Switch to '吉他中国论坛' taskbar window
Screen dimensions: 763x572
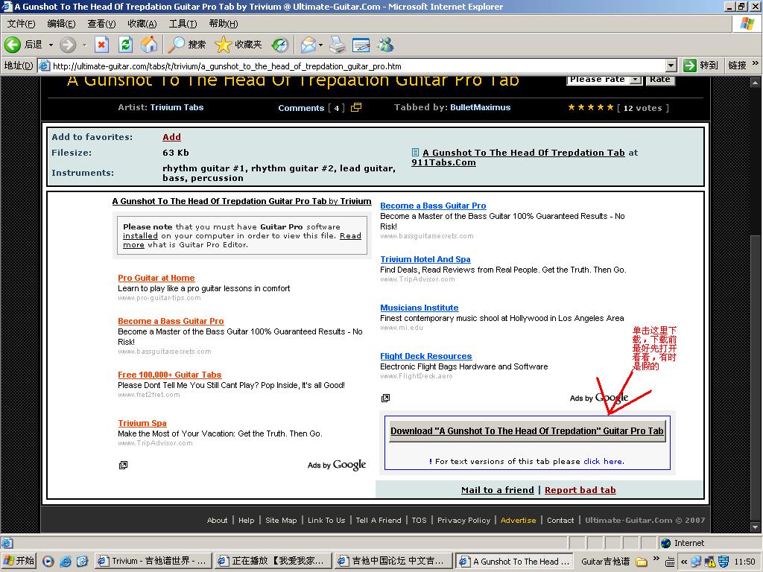[393, 562]
